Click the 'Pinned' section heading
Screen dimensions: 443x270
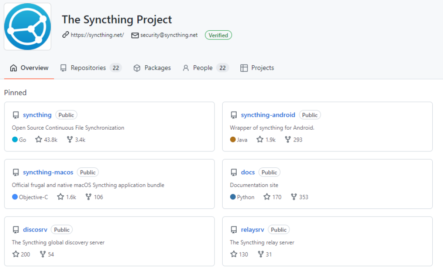click(x=15, y=93)
